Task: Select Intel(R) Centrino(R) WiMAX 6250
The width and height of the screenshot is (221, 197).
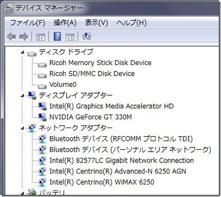Action: (102, 182)
